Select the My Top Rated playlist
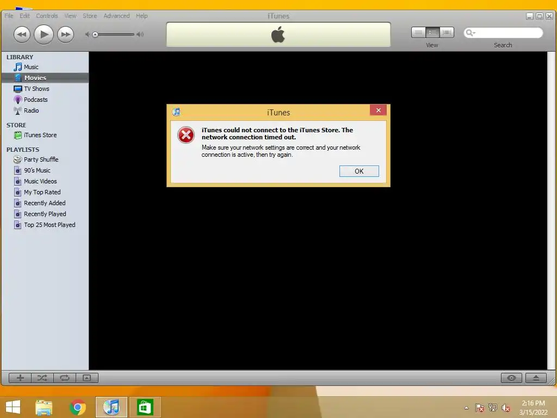This screenshot has height=418, width=557. pos(45,192)
